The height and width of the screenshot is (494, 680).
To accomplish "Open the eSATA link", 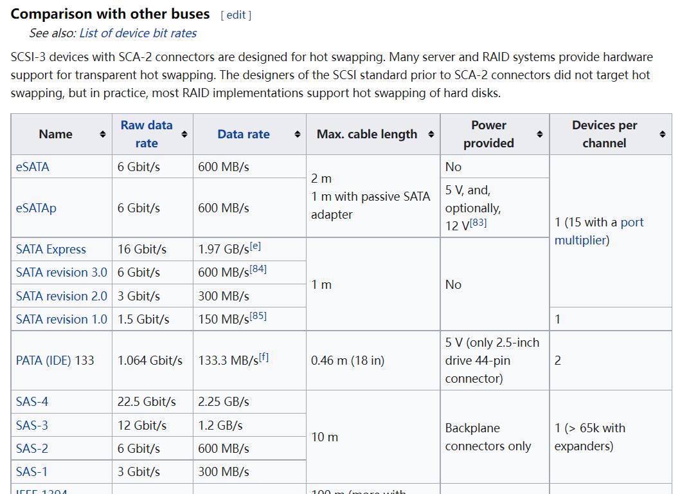I will click(x=33, y=167).
